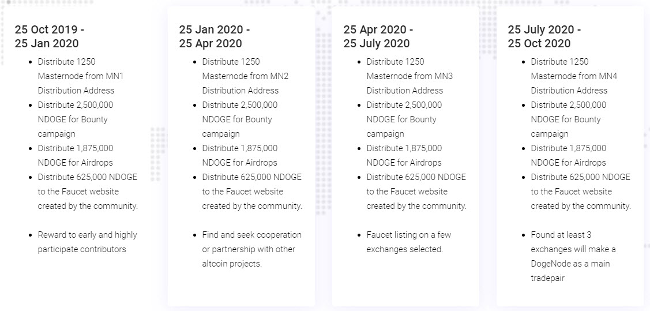Select the "25 July 2020 - 25 Oct 2020" heading
The width and height of the screenshot is (650, 311).
544,36
